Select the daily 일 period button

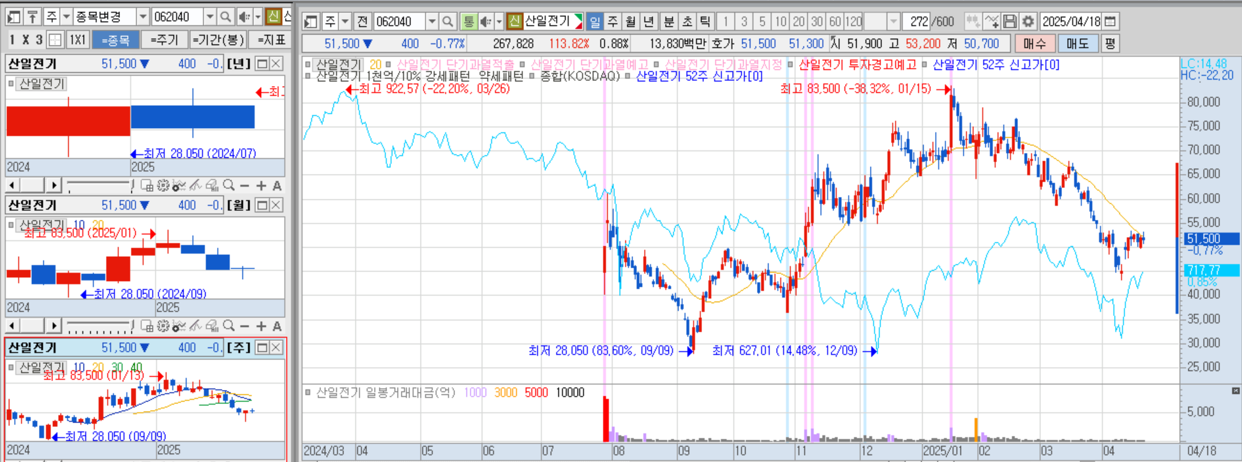[x=595, y=22]
